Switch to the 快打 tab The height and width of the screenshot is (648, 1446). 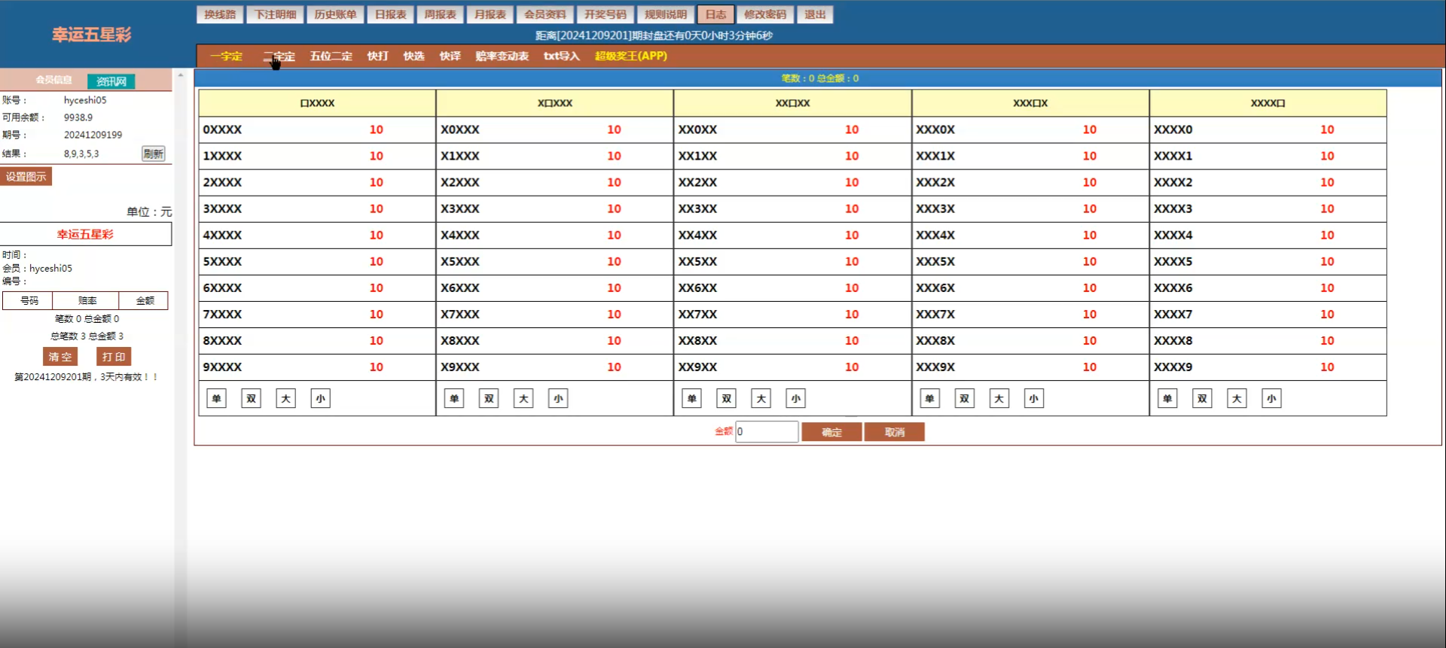pos(377,56)
